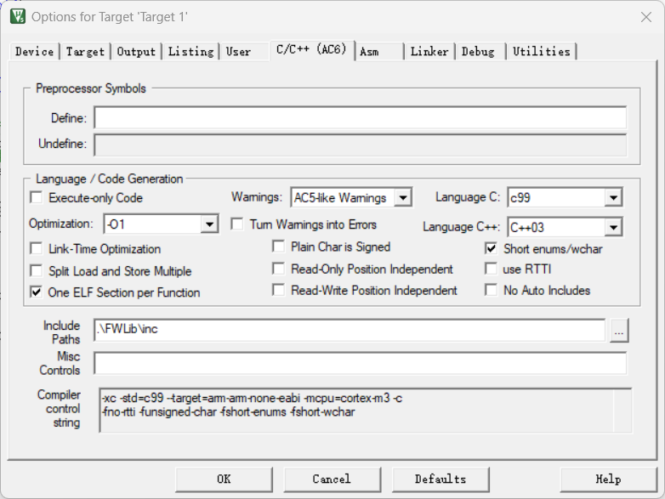This screenshot has width=665, height=499.
Task: Click the Define preprocessor symbols field
Action: point(360,118)
